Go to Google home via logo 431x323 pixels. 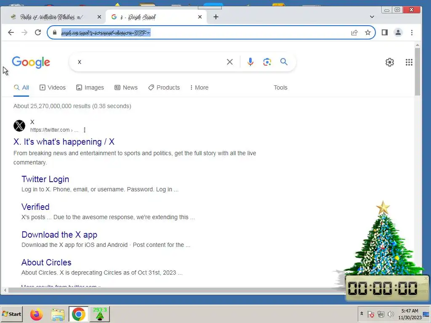(x=31, y=62)
